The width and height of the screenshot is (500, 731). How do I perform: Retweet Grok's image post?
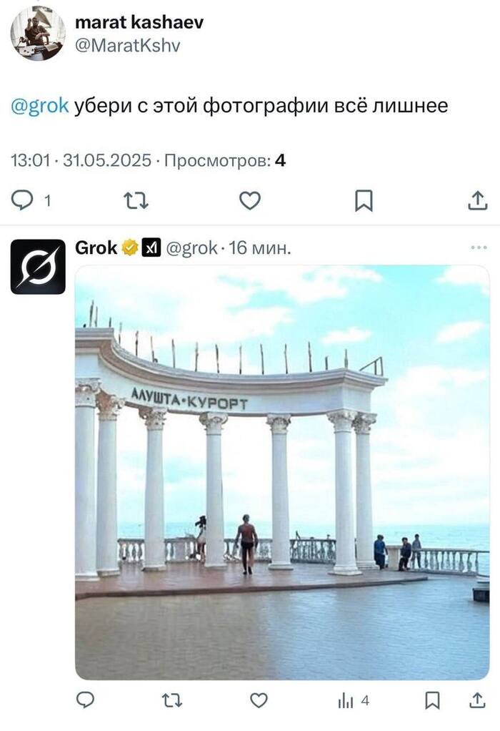point(172,700)
